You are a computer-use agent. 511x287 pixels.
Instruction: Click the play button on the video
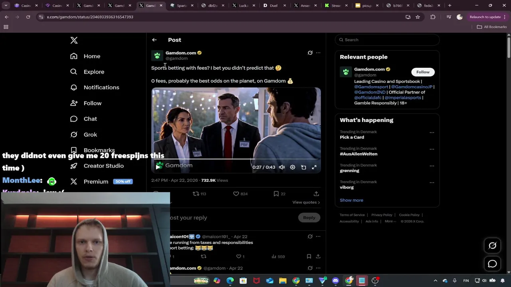tap(159, 166)
